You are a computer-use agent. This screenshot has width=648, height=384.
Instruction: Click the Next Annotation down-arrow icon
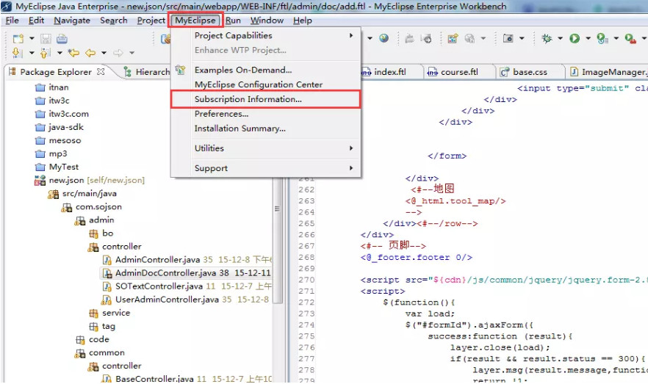pos(18,53)
